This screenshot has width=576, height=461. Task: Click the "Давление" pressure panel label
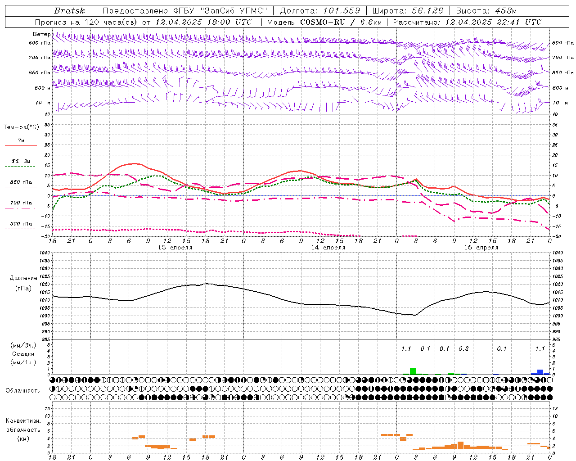23,278
